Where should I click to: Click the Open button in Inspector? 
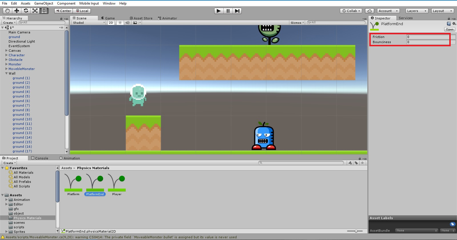450,29
